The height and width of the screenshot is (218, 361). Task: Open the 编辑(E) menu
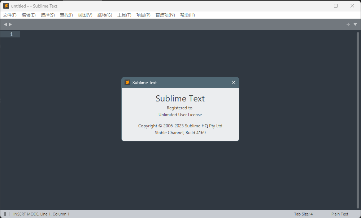tap(29, 15)
